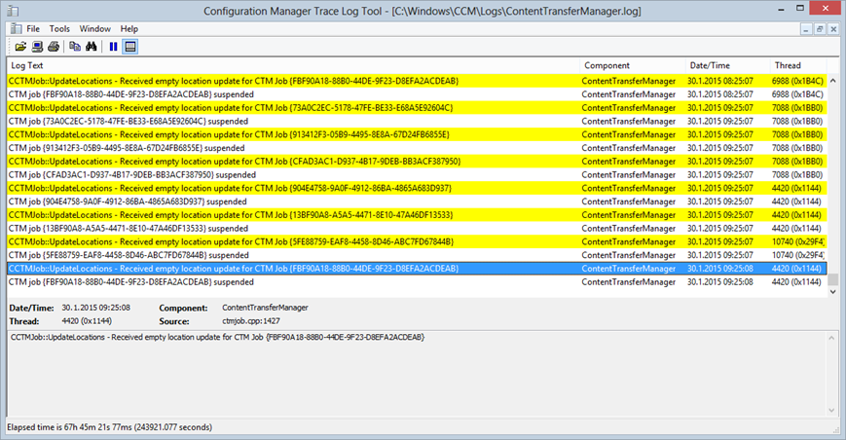
Task: Click thread value 6988 (0x1B4C) in first row
Action: click(x=797, y=81)
